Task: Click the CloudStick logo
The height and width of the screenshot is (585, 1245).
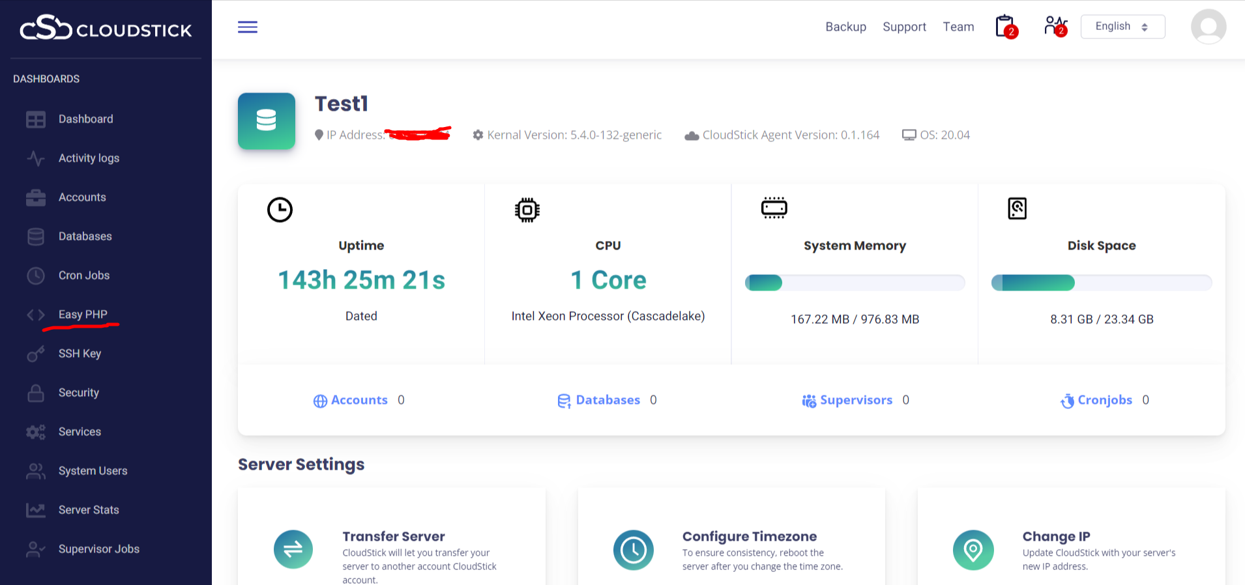Action: (x=106, y=29)
